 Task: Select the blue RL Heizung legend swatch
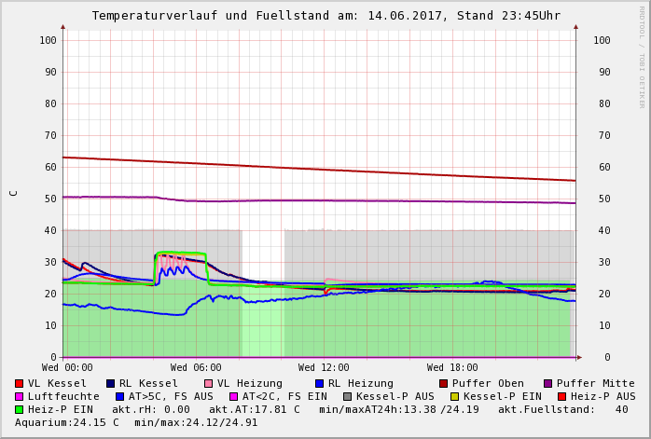[x=319, y=383]
